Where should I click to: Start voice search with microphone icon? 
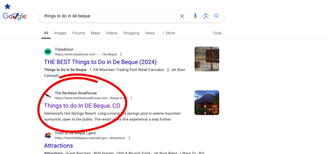click(x=195, y=16)
